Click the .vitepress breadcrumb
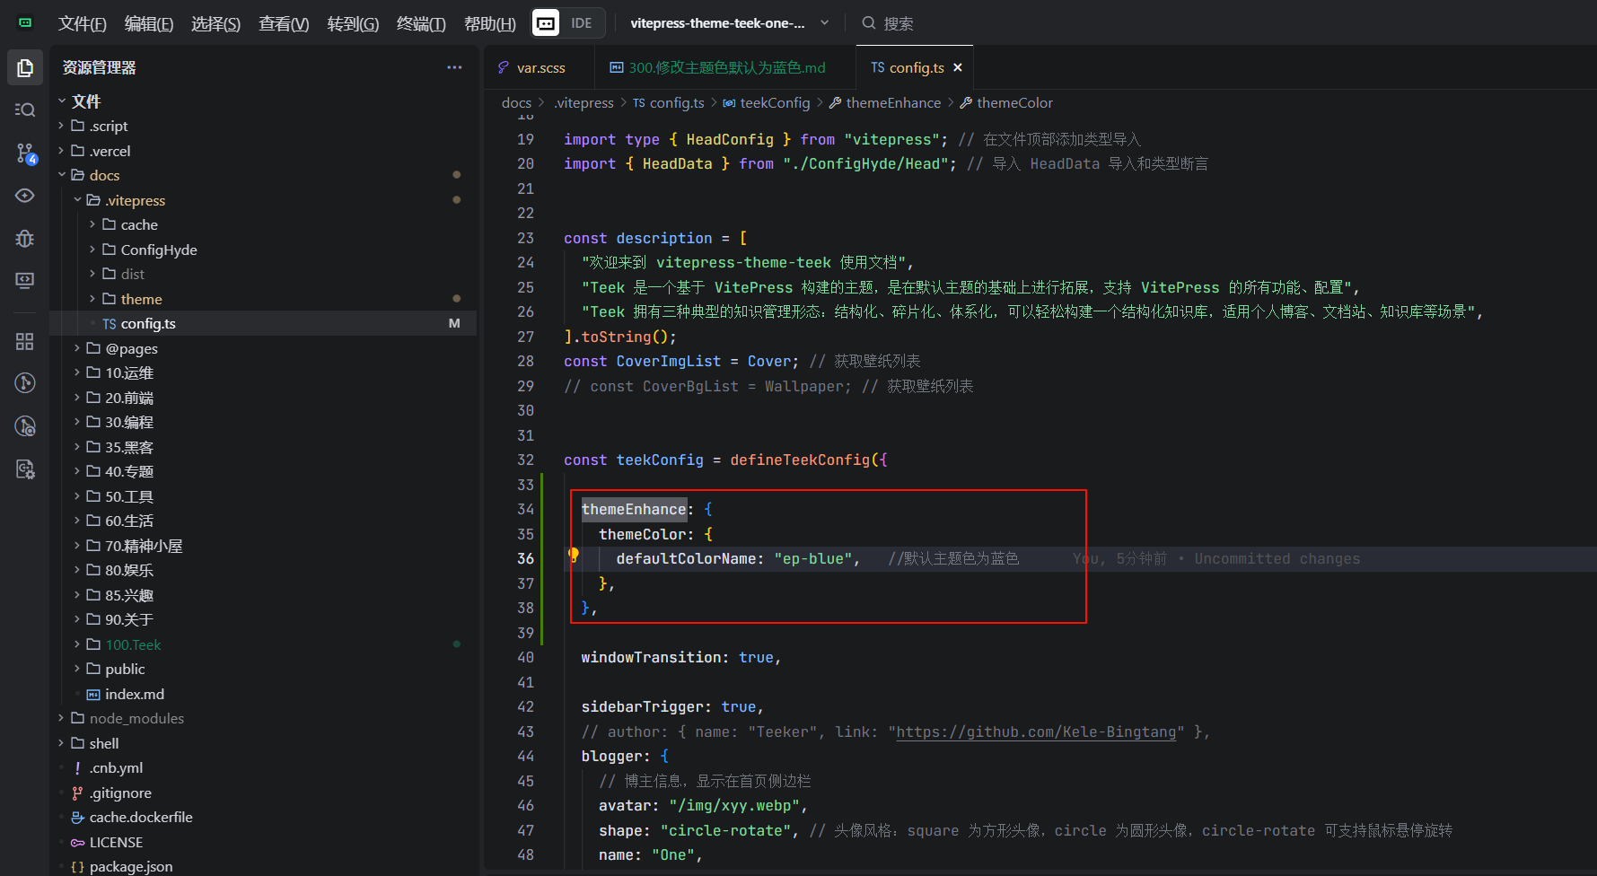The width and height of the screenshot is (1597, 876). 584,103
